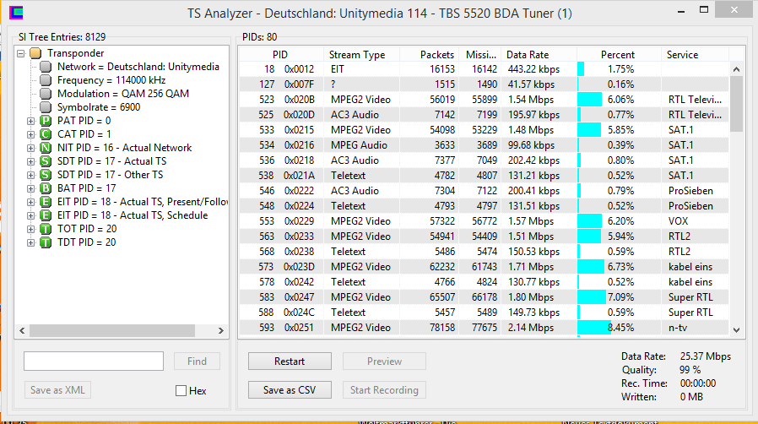This screenshot has height=424, width=758.
Task: Click the Find button
Action: (x=197, y=361)
